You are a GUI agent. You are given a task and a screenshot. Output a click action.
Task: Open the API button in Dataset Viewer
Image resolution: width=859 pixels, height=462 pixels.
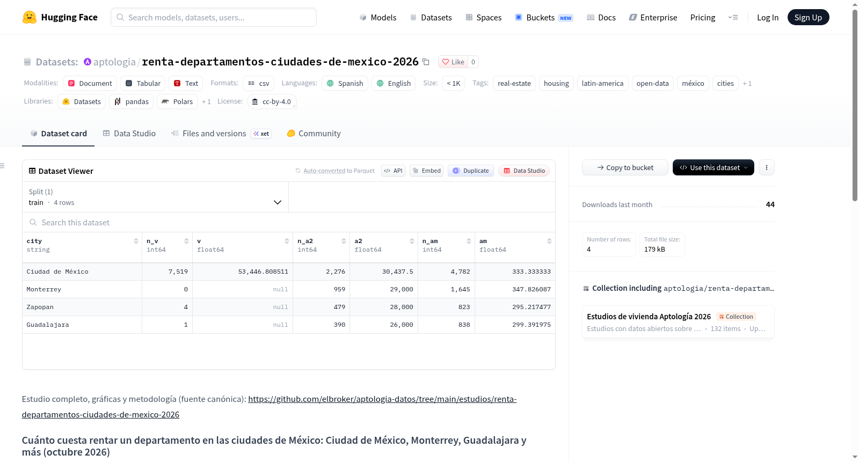click(393, 171)
